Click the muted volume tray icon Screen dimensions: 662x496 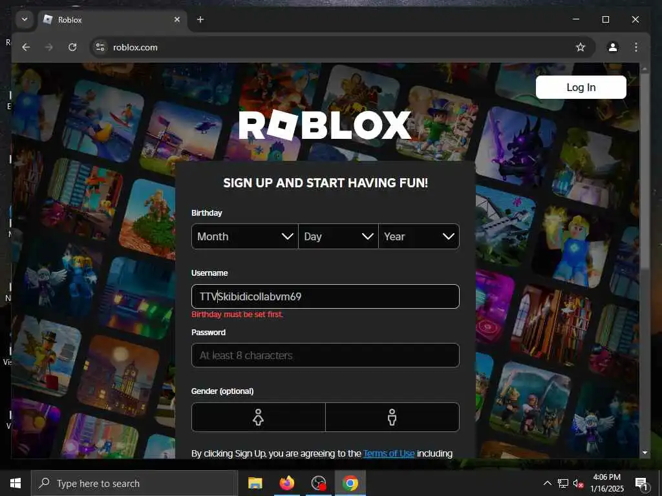pyautogui.click(x=578, y=484)
